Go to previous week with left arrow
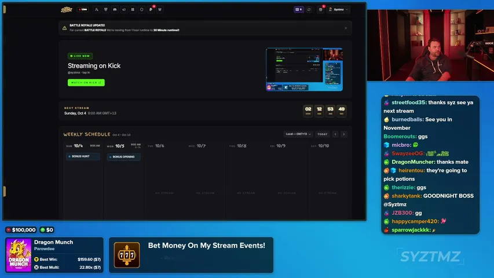 pos(335,134)
